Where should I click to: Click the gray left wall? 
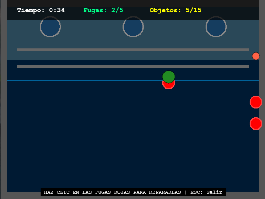pos(3,106)
